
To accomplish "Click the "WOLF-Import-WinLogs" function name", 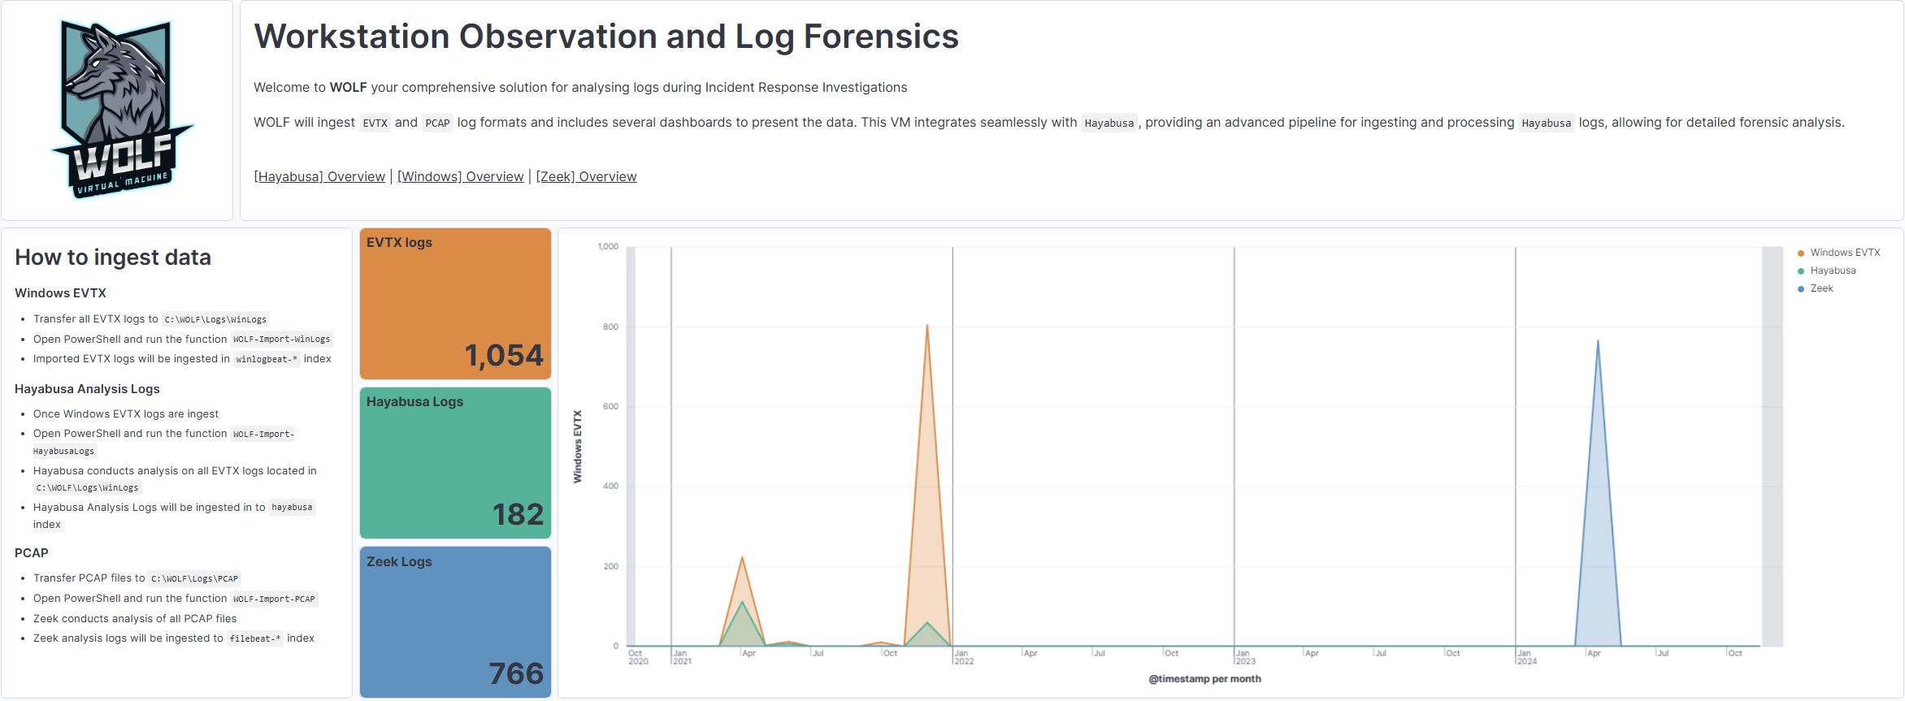I will coord(282,340).
